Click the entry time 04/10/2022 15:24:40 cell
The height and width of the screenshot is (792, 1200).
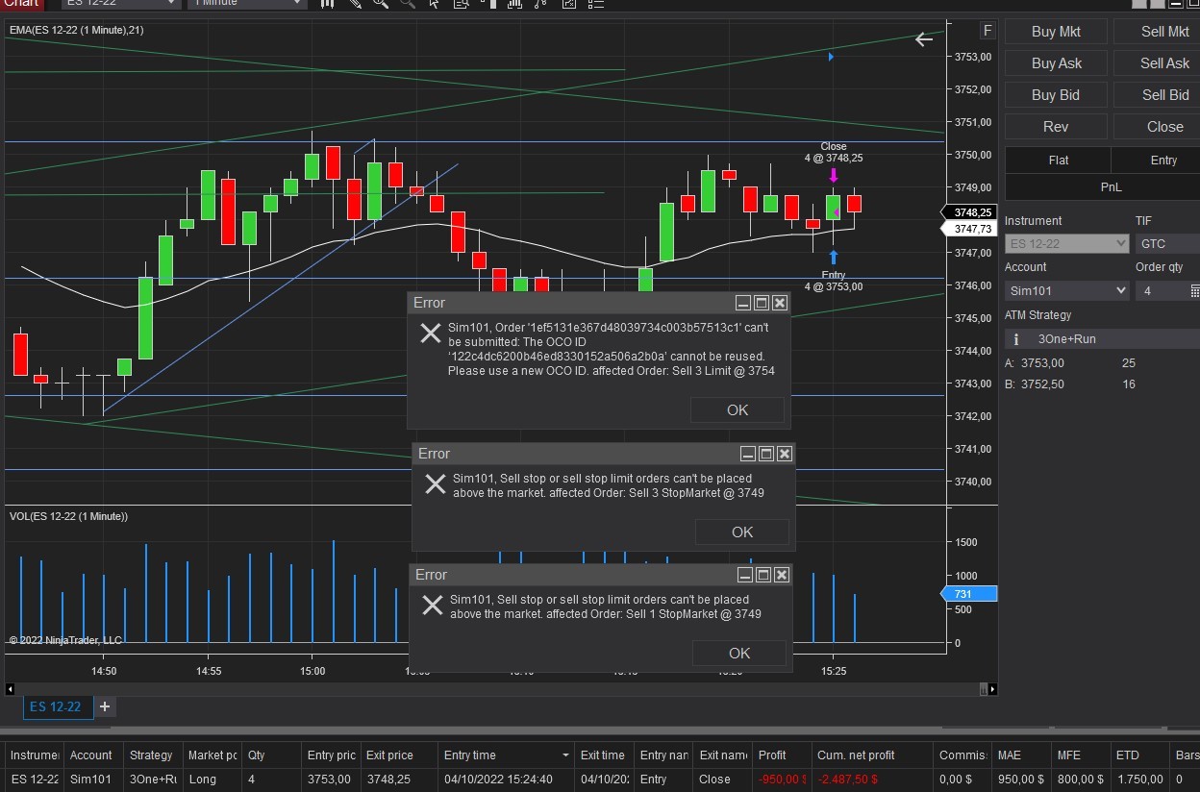tap(505, 780)
